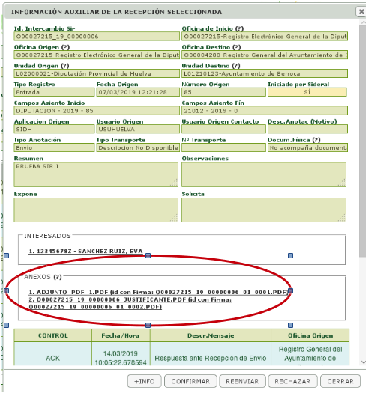Click the Resumen text area

point(96,174)
